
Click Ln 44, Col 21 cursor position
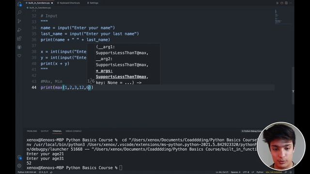click(x=222, y=172)
